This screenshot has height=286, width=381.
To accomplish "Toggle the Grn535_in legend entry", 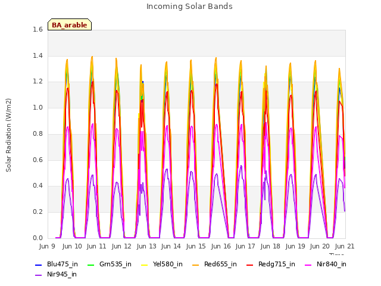I will tap(110, 265).
